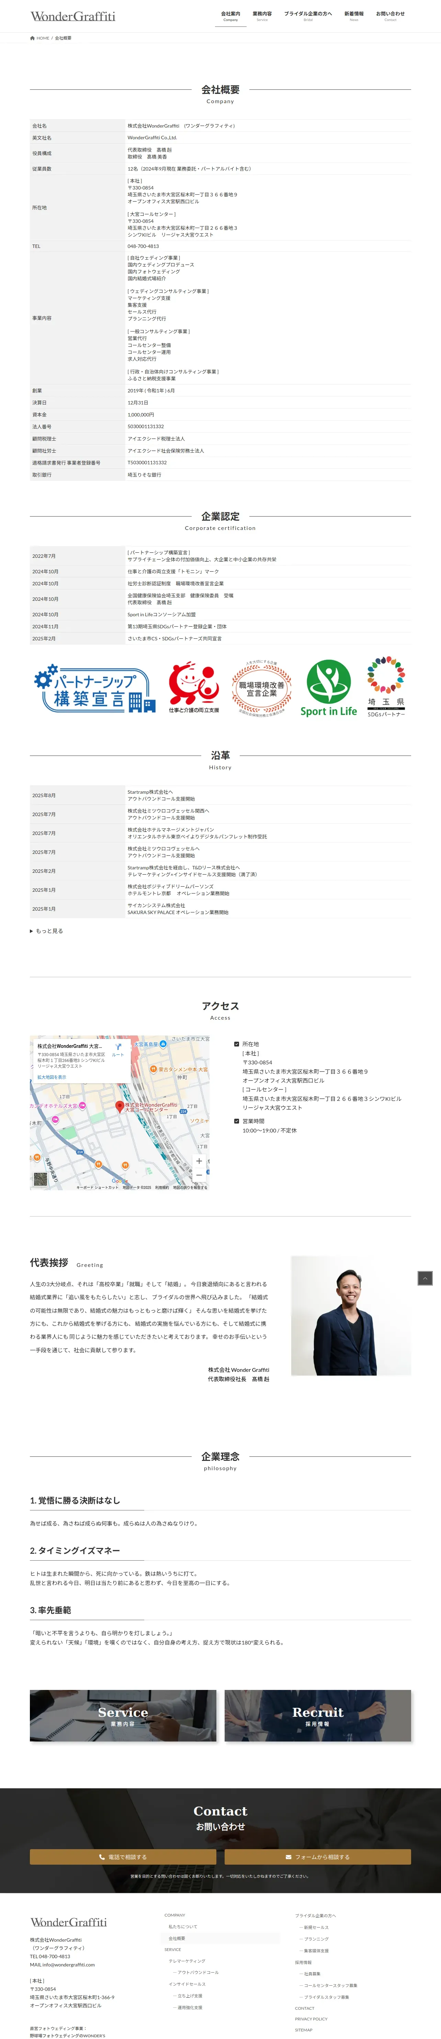The width and height of the screenshot is (441, 2039).
Task: Click the WonderGraffiti logo in header
Action: (73, 16)
